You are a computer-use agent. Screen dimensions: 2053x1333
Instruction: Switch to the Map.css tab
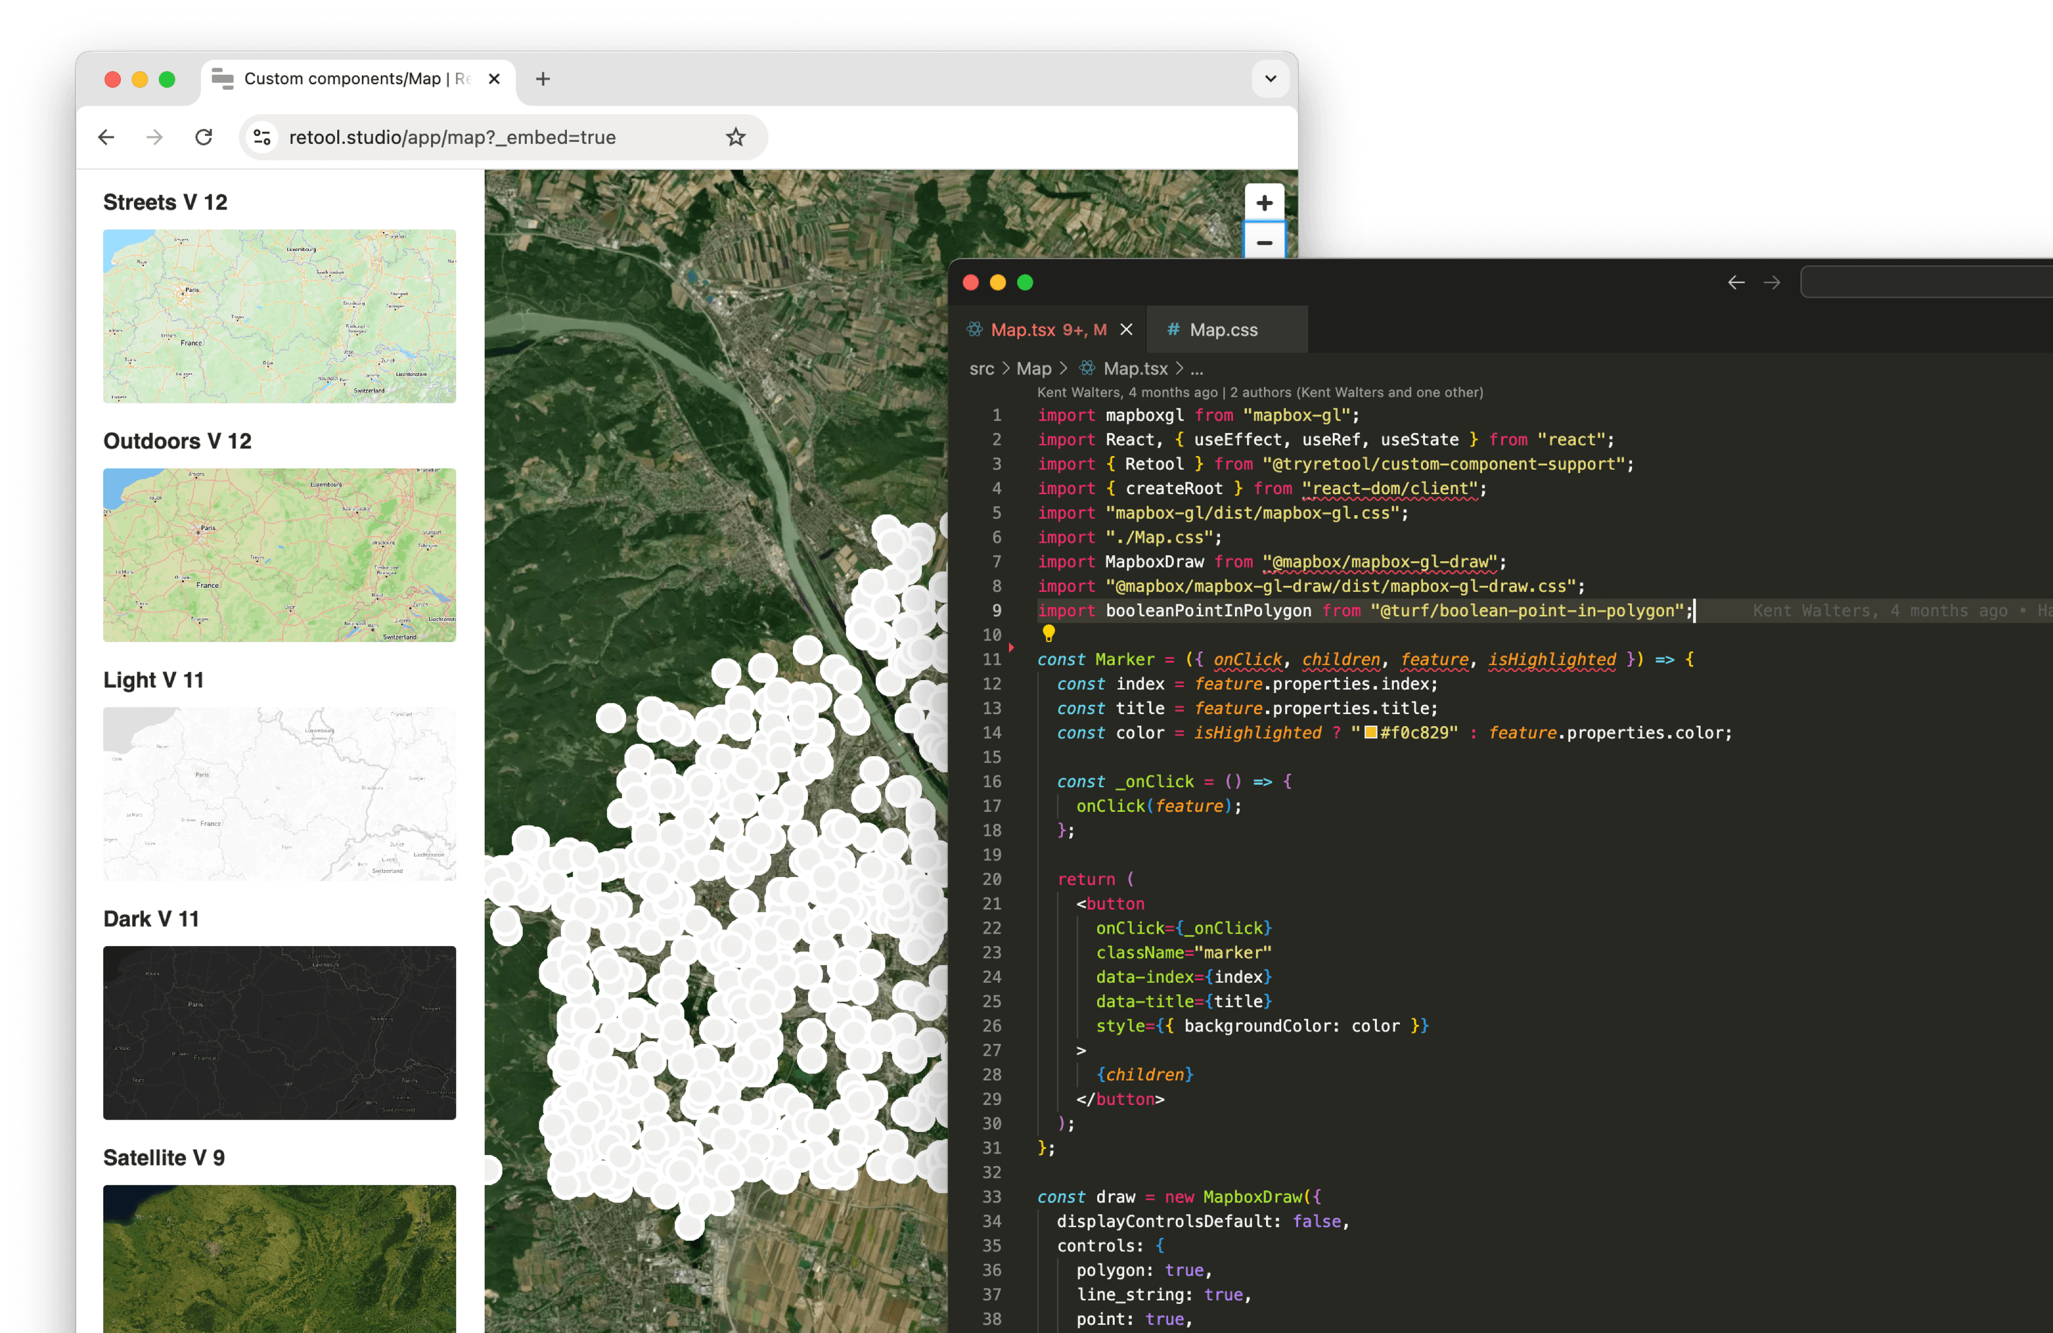point(1225,329)
